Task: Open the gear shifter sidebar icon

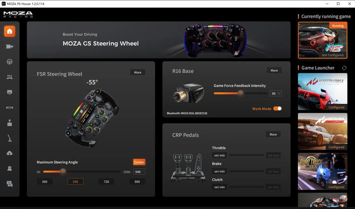Action: point(9,122)
